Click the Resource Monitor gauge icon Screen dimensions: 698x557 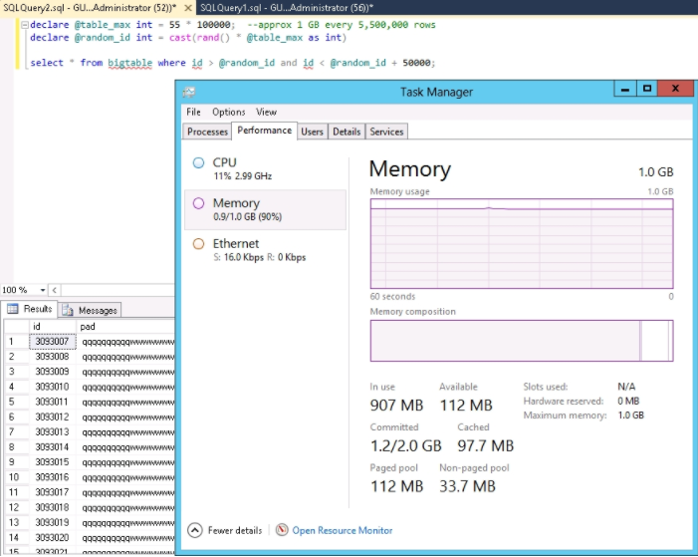click(283, 530)
